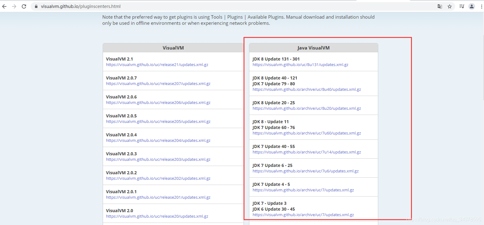Bookmark this page with the star

tap(450, 6)
